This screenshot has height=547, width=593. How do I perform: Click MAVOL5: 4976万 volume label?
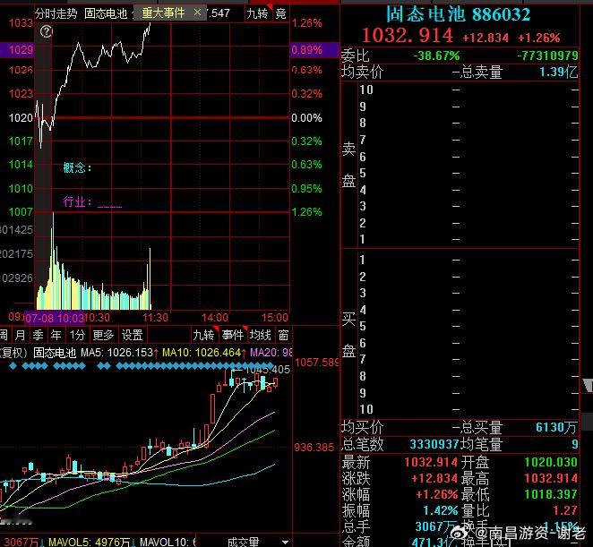(90, 542)
